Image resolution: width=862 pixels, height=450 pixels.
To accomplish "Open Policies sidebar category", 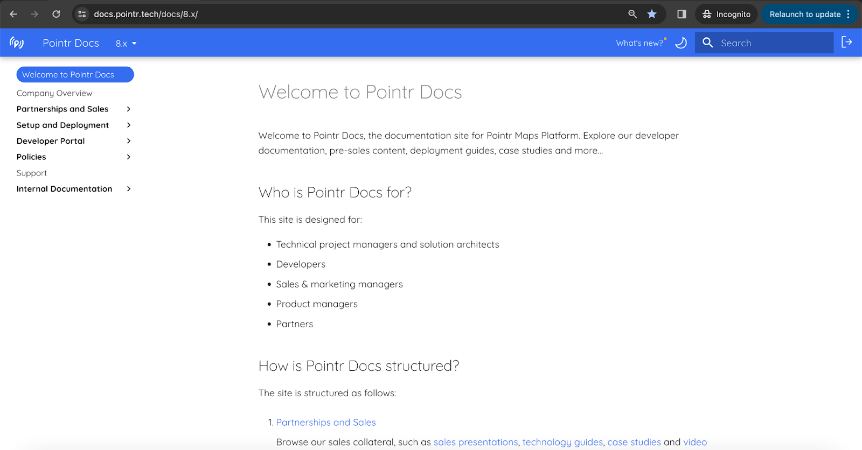I will point(31,157).
